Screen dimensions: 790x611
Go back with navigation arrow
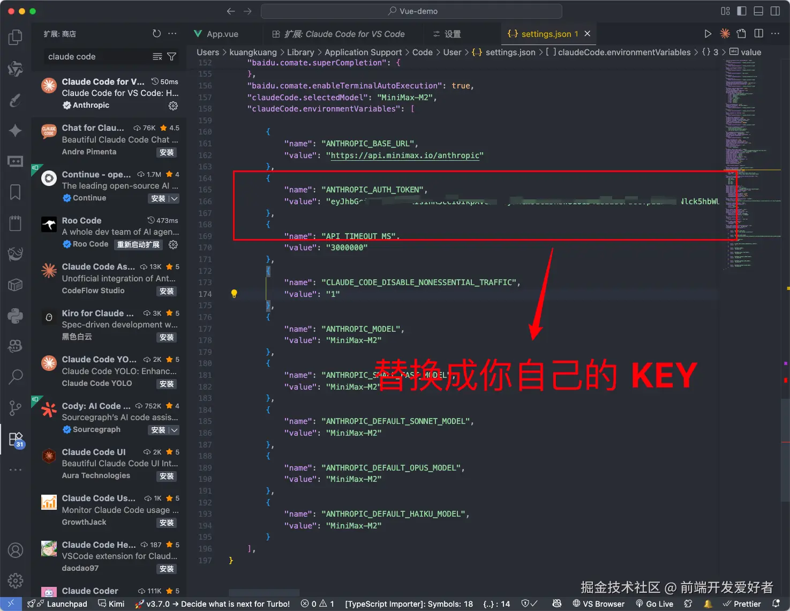coord(231,11)
